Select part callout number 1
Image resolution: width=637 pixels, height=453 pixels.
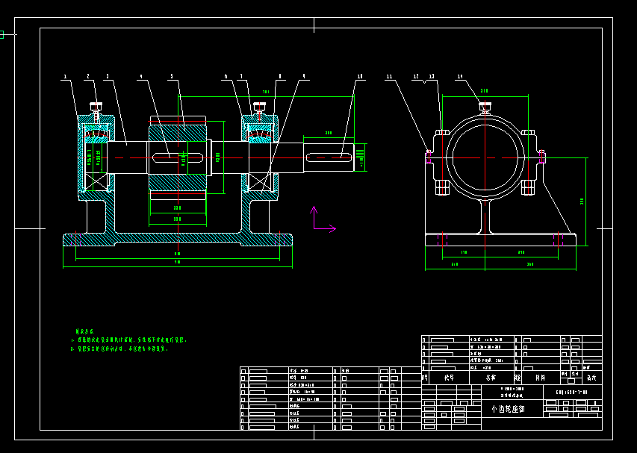pyautogui.click(x=64, y=76)
